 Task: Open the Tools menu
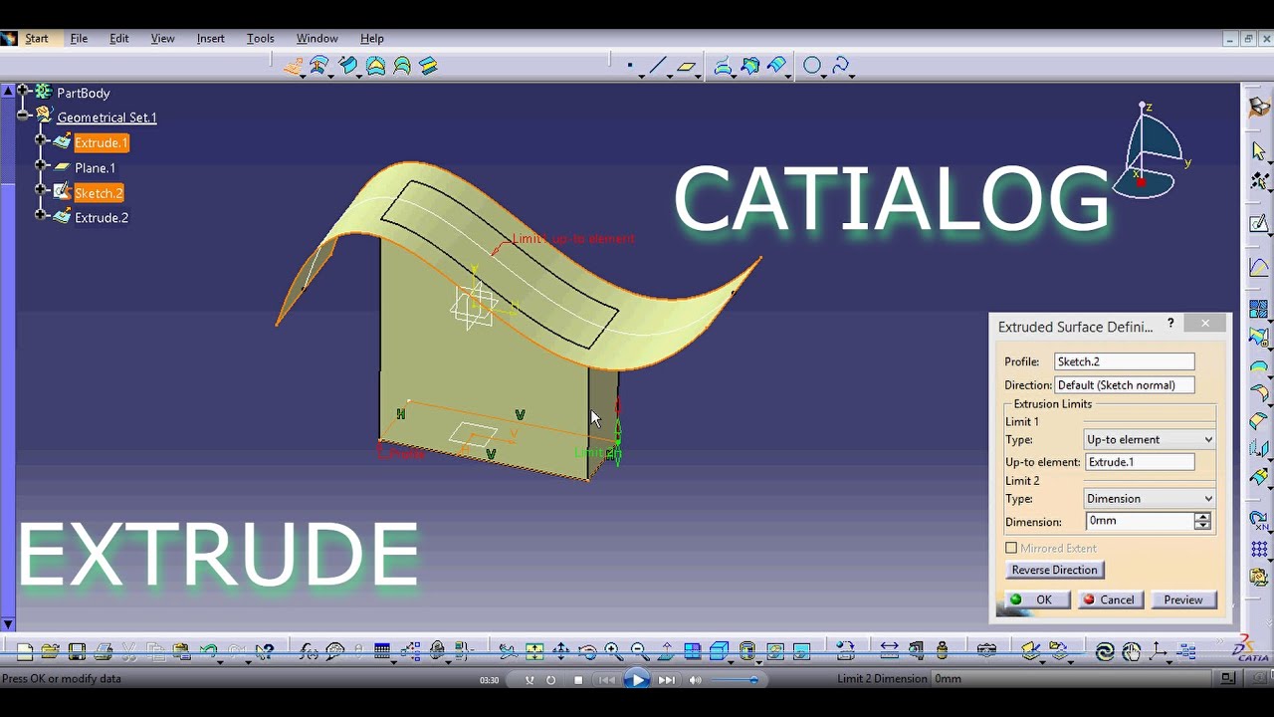point(260,38)
